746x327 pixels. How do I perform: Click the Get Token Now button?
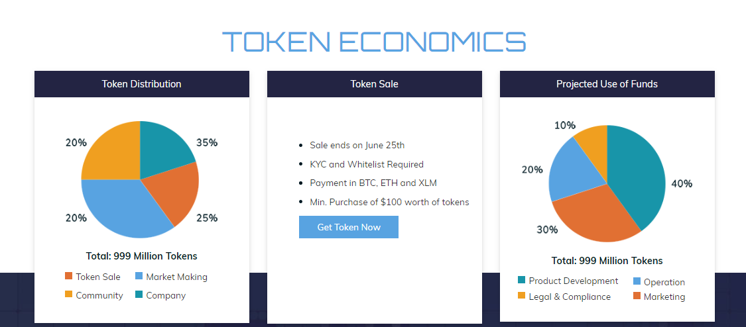pos(348,227)
